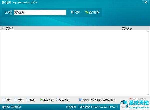Click the checkmark column header icon
150x110 pixels.
[x=3, y=28]
